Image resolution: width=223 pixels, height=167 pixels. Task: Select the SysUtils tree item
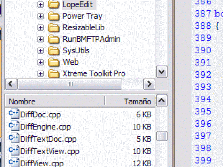click(x=76, y=50)
